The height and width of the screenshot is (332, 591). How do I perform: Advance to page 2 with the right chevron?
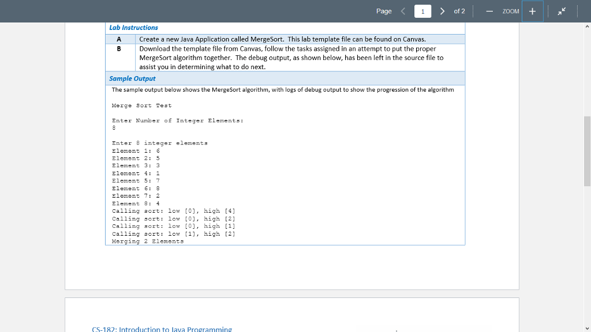(x=442, y=10)
